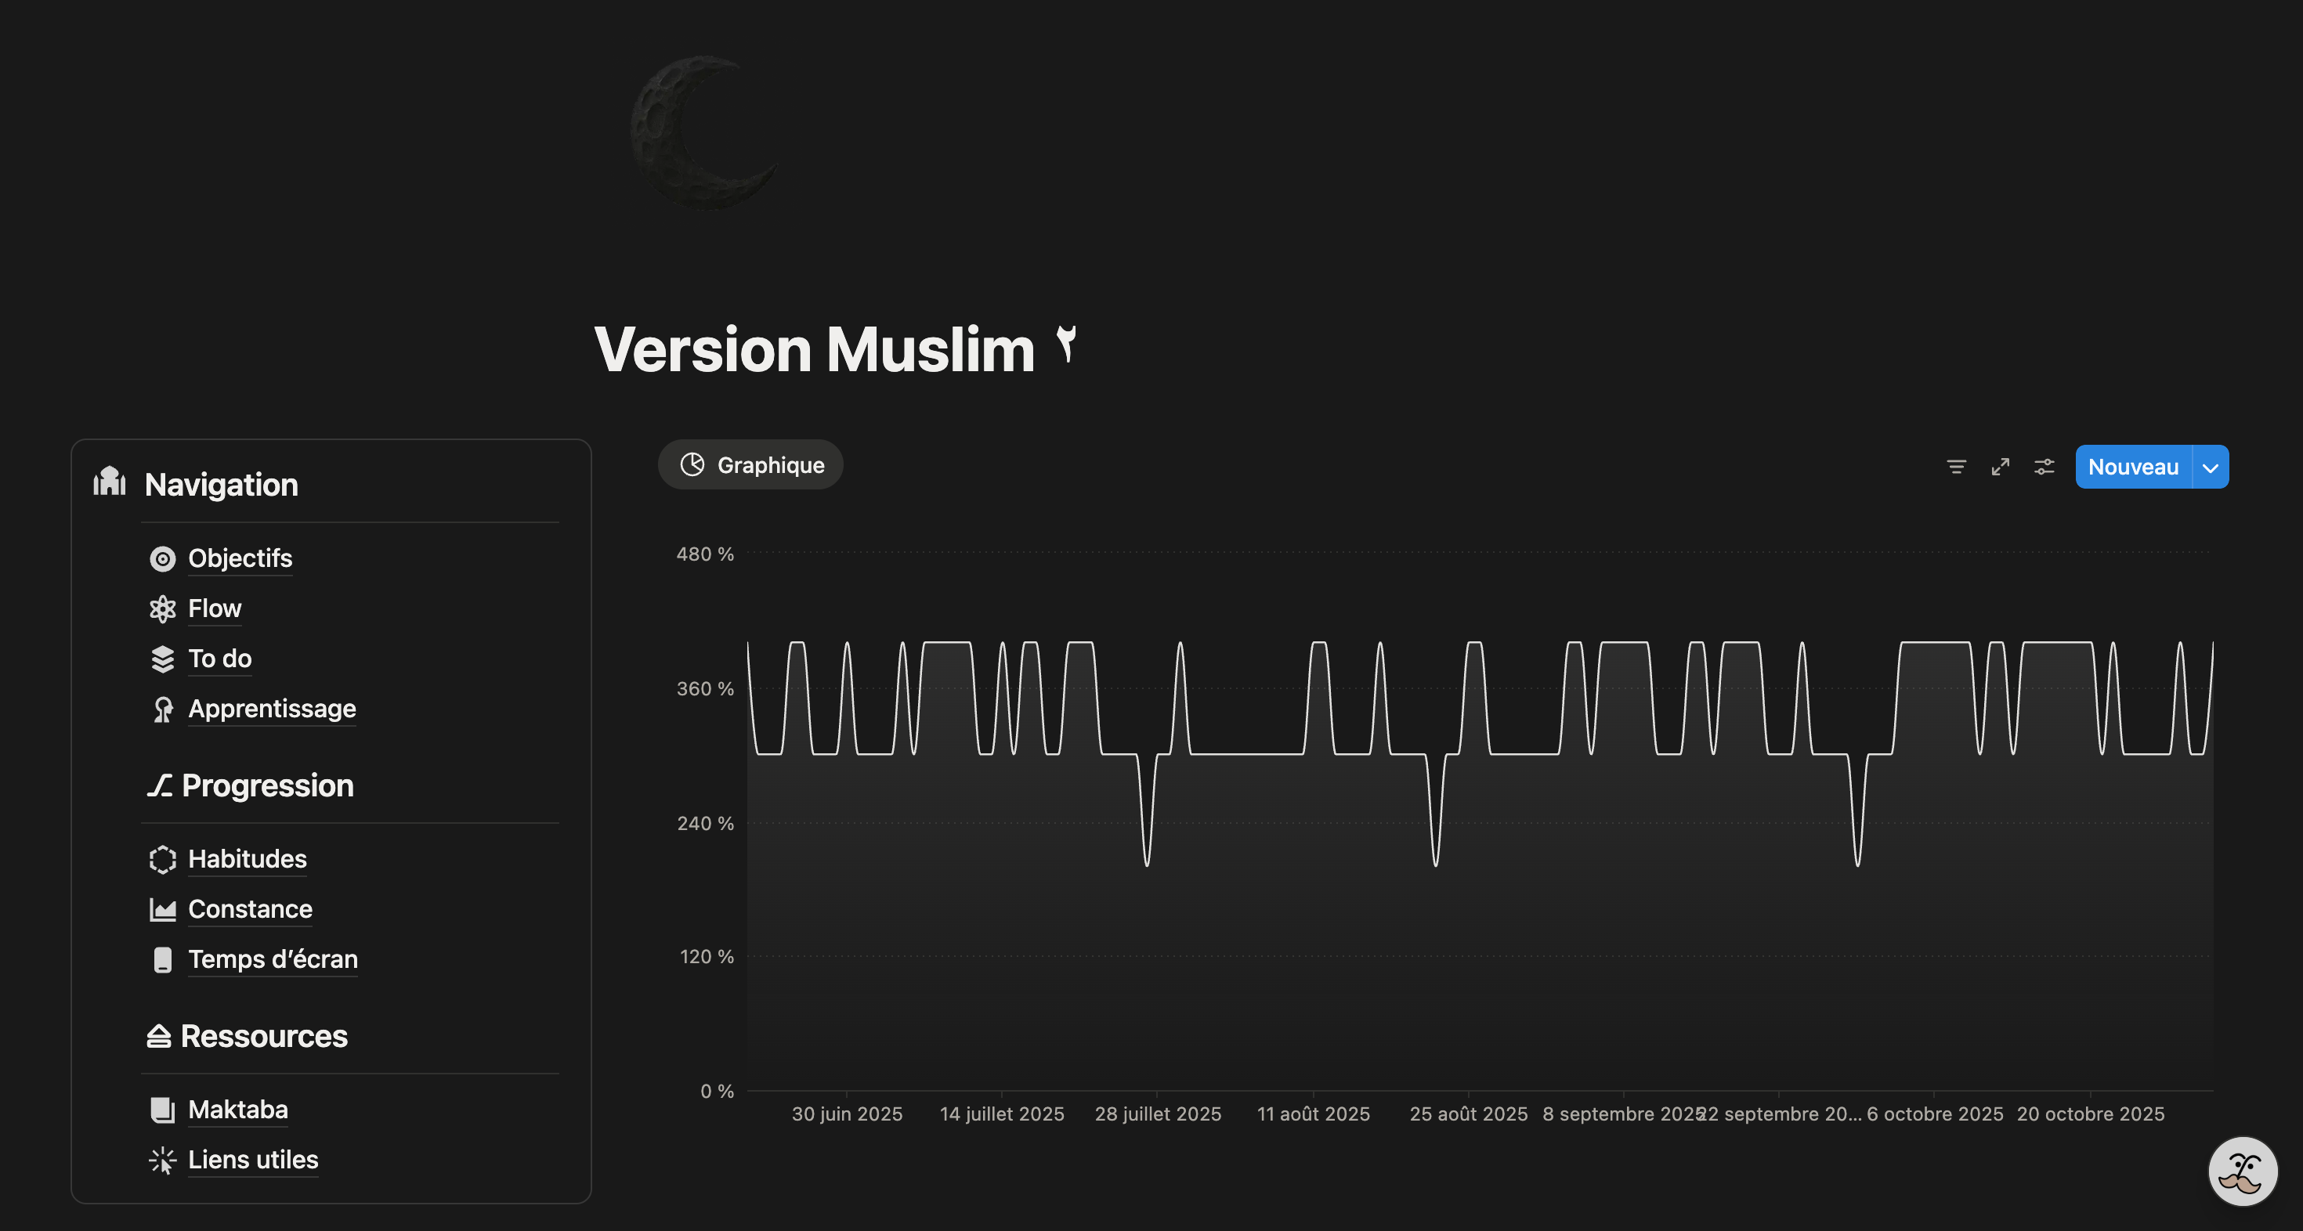This screenshot has height=1231, width=2303.
Task: Click the crescent moon page icon
Action: (705, 132)
